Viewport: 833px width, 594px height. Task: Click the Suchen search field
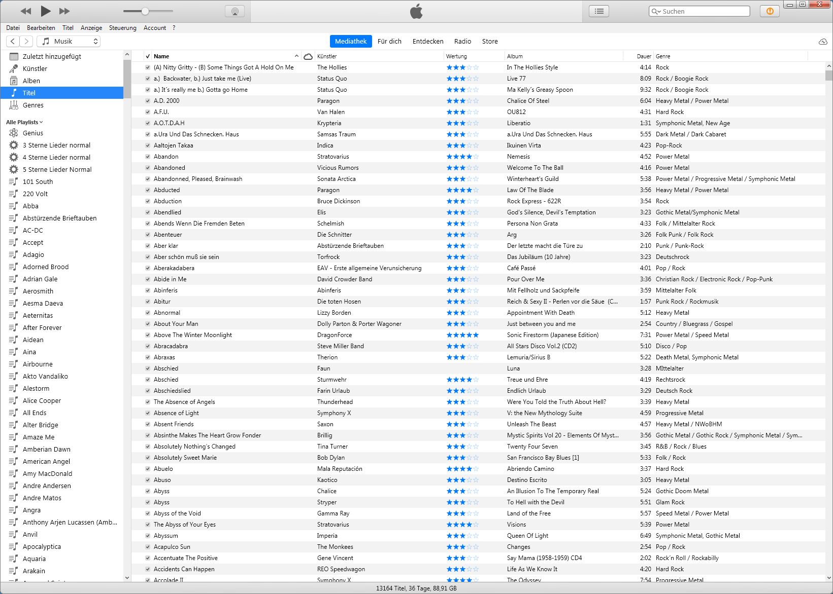pyautogui.click(x=699, y=11)
